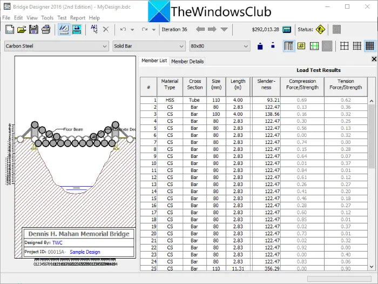Close the member list panel
The width and height of the screenshot is (378, 284).
click(x=374, y=59)
